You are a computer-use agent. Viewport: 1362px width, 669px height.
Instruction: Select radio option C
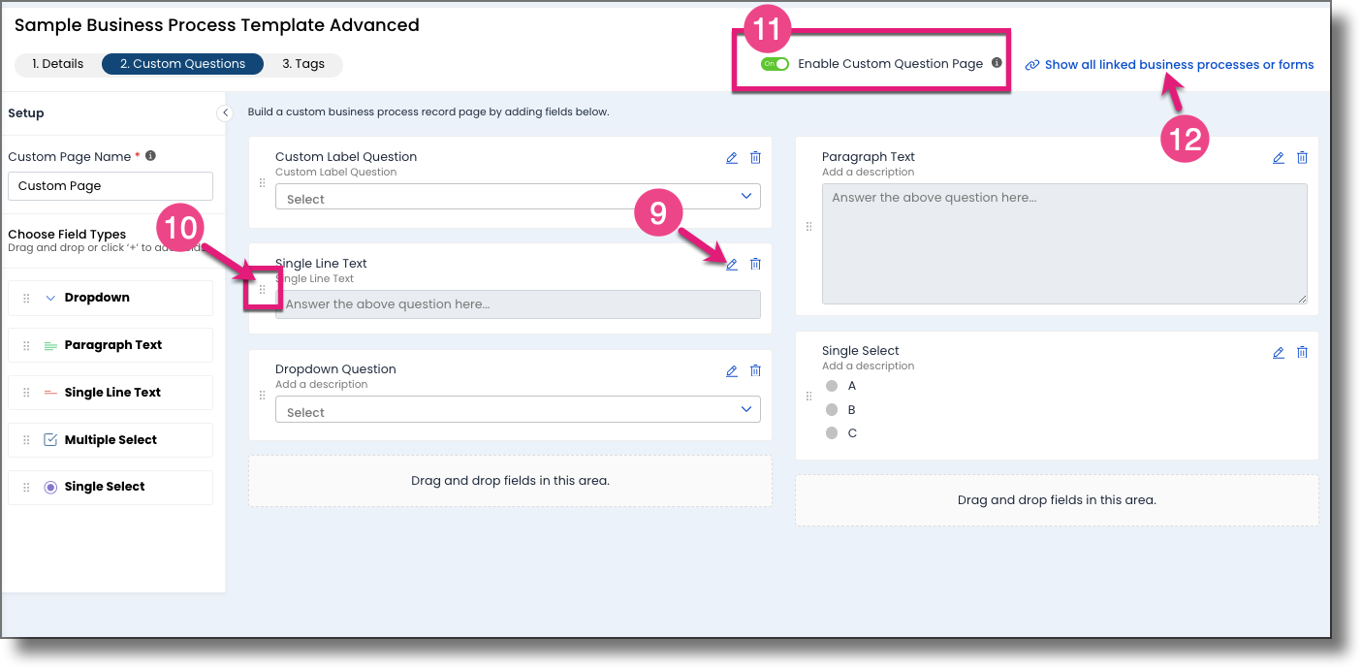pyautogui.click(x=832, y=433)
